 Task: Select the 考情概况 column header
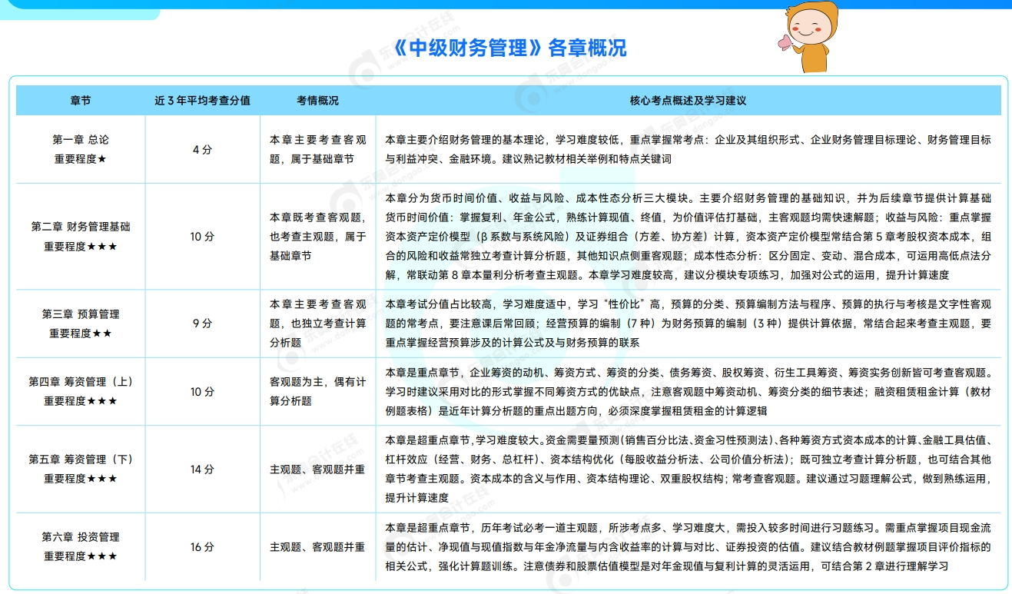click(317, 99)
